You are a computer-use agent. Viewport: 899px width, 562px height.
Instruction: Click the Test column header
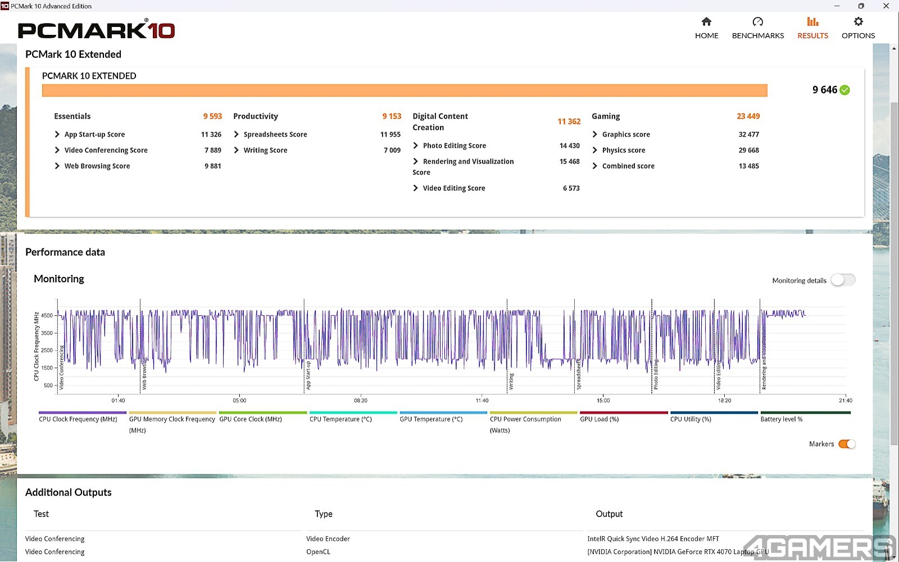pos(41,514)
